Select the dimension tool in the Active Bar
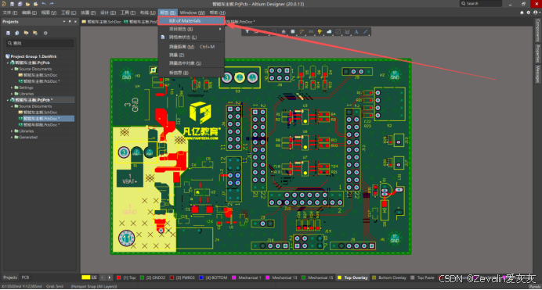This screenshot has width=542, height=290. 347,32
